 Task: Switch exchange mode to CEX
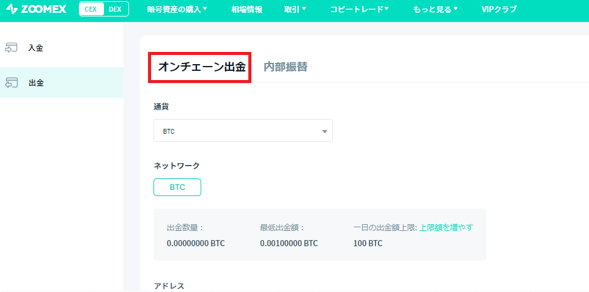click(x=92, y=9)
